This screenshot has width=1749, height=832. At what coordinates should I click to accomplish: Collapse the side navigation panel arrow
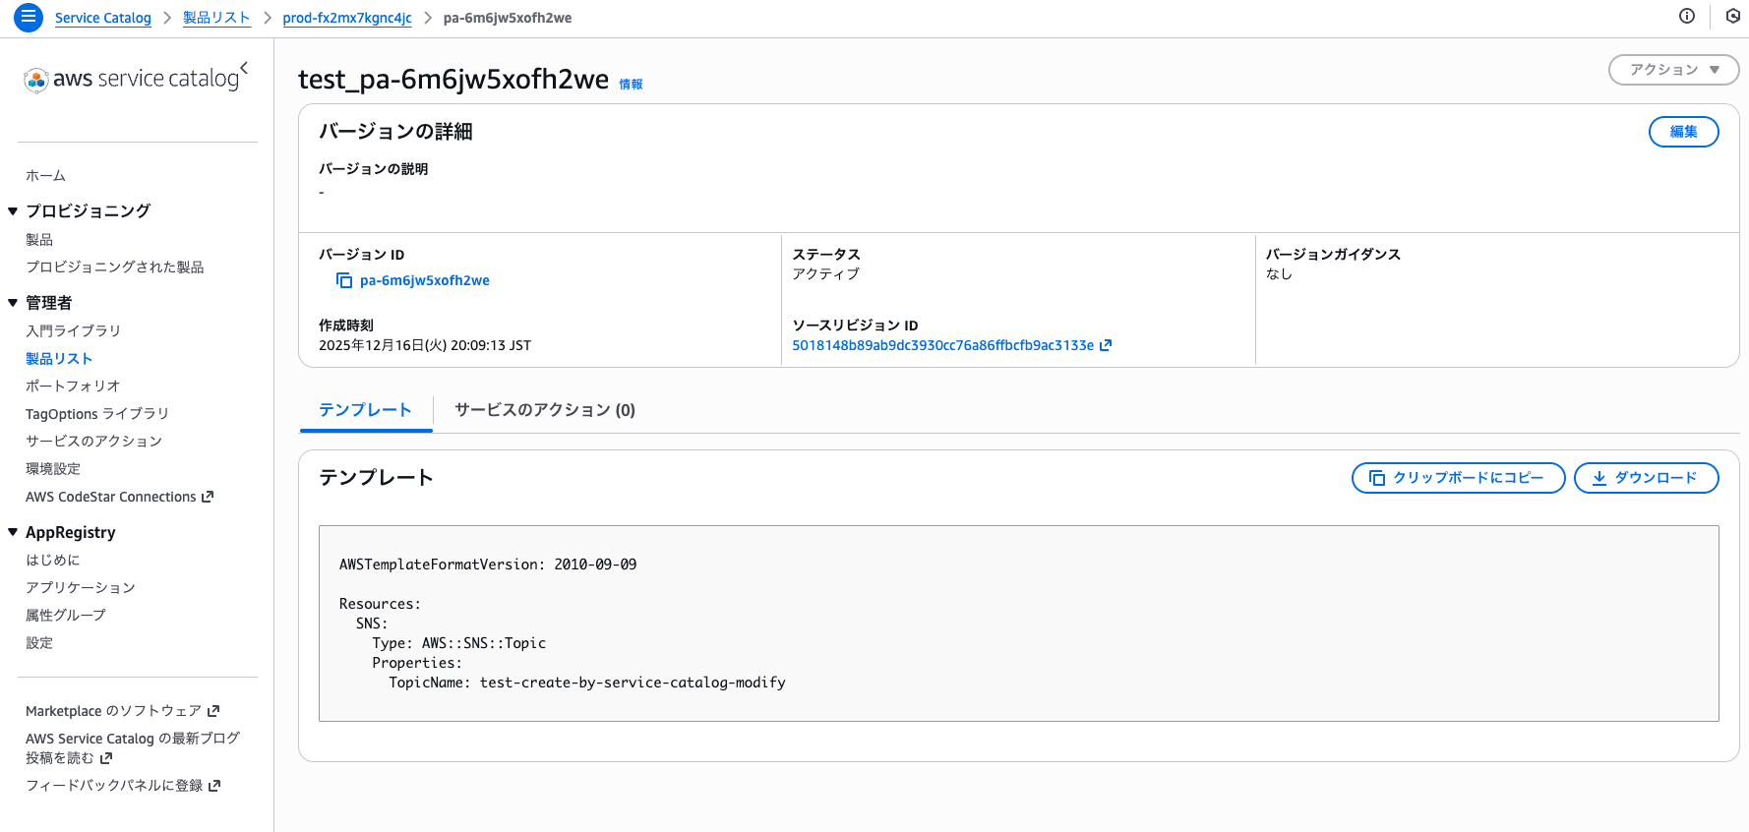click(x=244, y=68)
